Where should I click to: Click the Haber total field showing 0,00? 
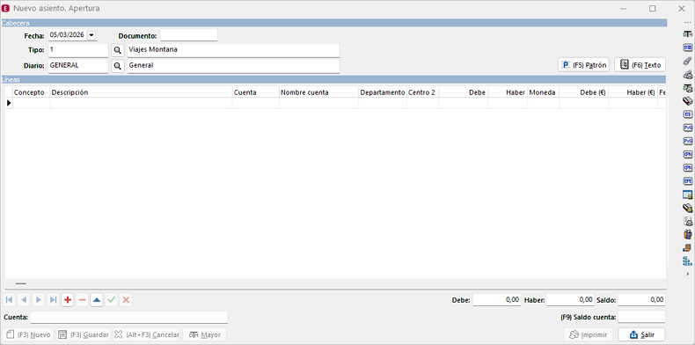[x=570, y=300]
